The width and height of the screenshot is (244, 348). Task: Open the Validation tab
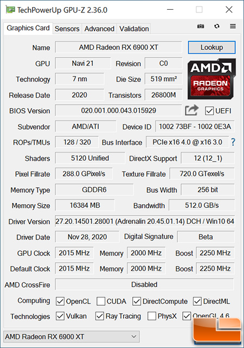(x=134, y=29)
